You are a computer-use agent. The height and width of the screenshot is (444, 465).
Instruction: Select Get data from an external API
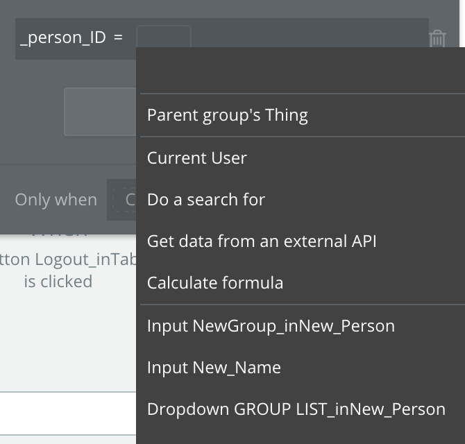262,241
